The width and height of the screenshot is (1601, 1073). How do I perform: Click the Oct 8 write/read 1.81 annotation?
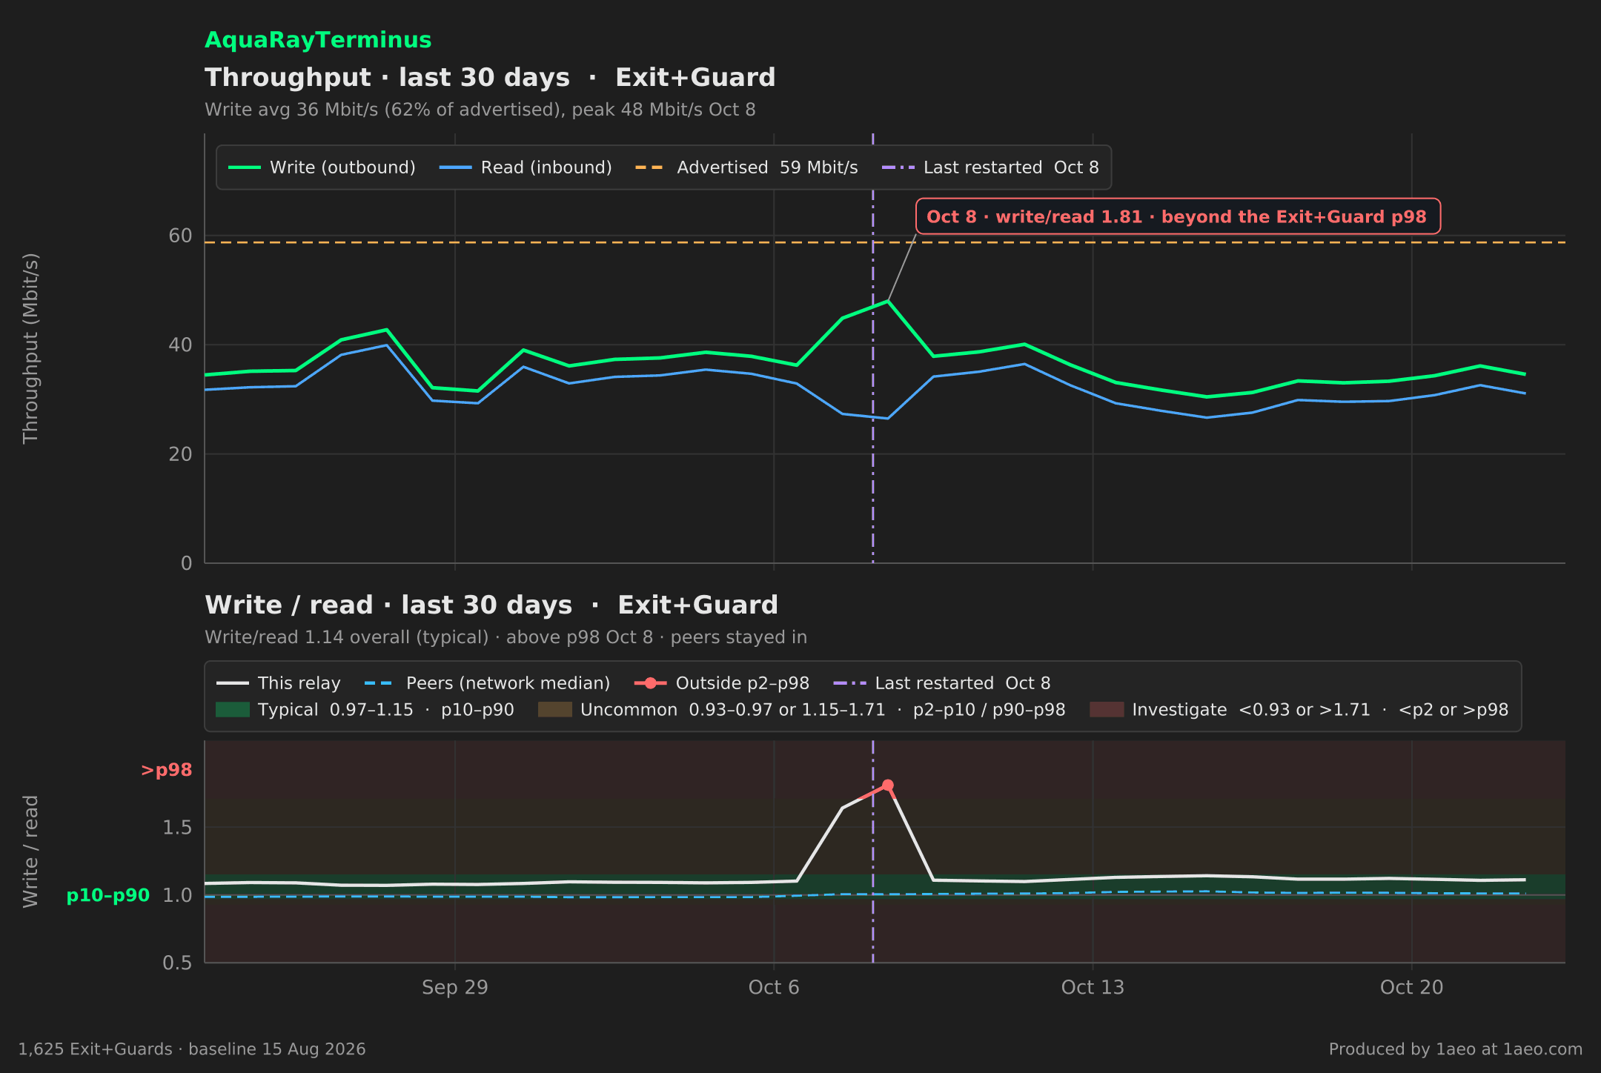pyautogui.click(x=1178, y=217)
